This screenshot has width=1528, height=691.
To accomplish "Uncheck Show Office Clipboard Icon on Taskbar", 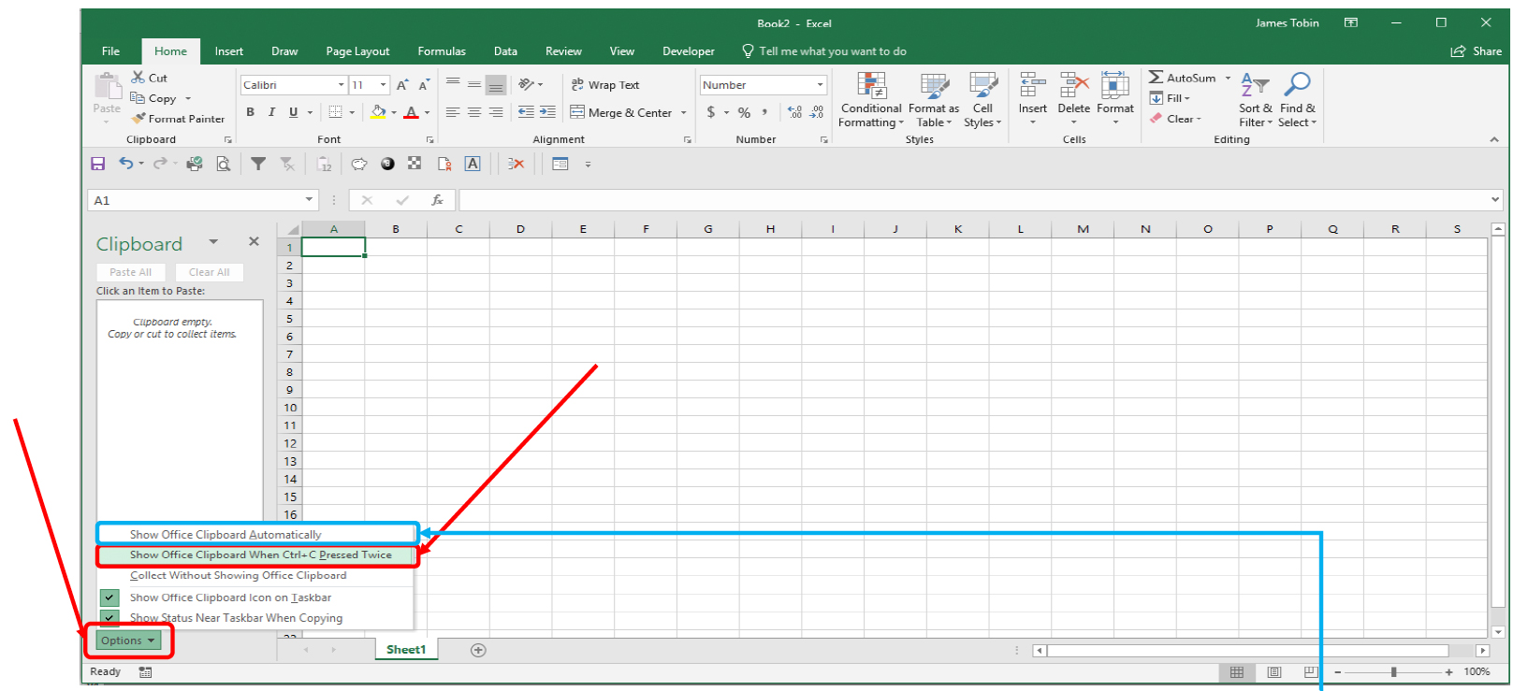I will [256, 597].
